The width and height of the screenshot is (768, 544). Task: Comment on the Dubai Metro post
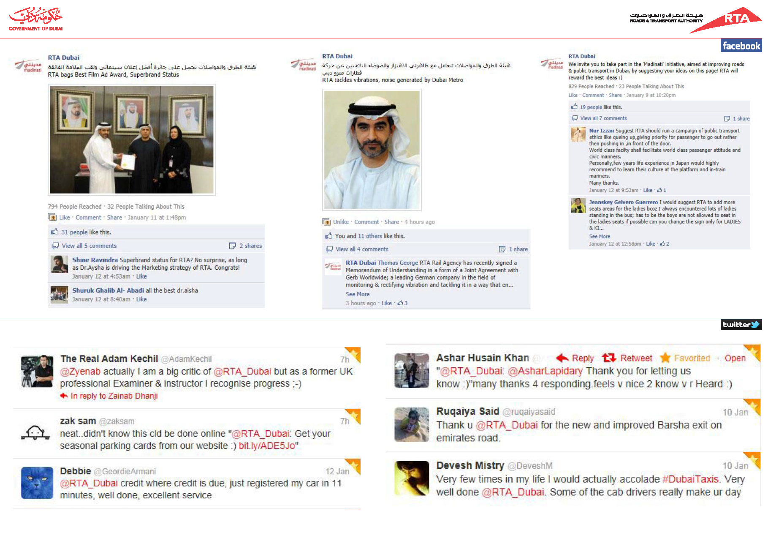click(x=366, y=222)
